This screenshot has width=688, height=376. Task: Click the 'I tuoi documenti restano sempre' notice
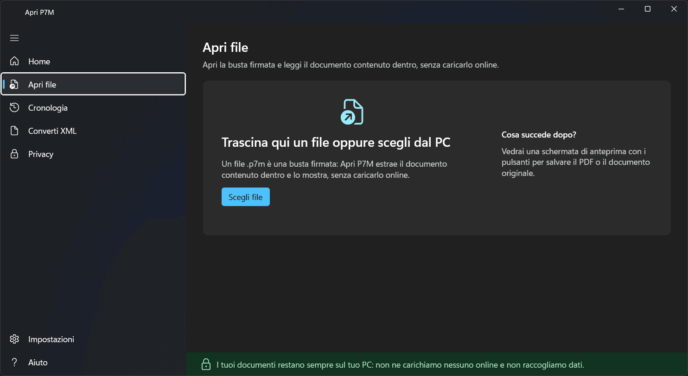click(400, 365)
